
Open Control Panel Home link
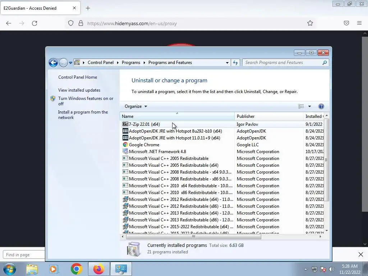tap(78, 77)
